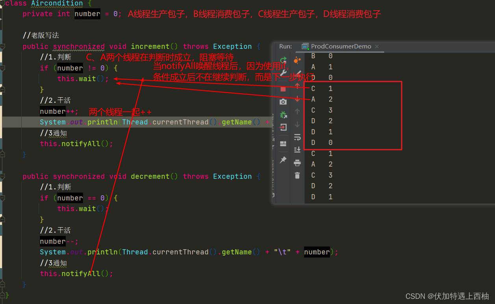Click 'this.notifyAll();' in decrement method
Viewport: 495px width, 304px height.
click(76, 274)
